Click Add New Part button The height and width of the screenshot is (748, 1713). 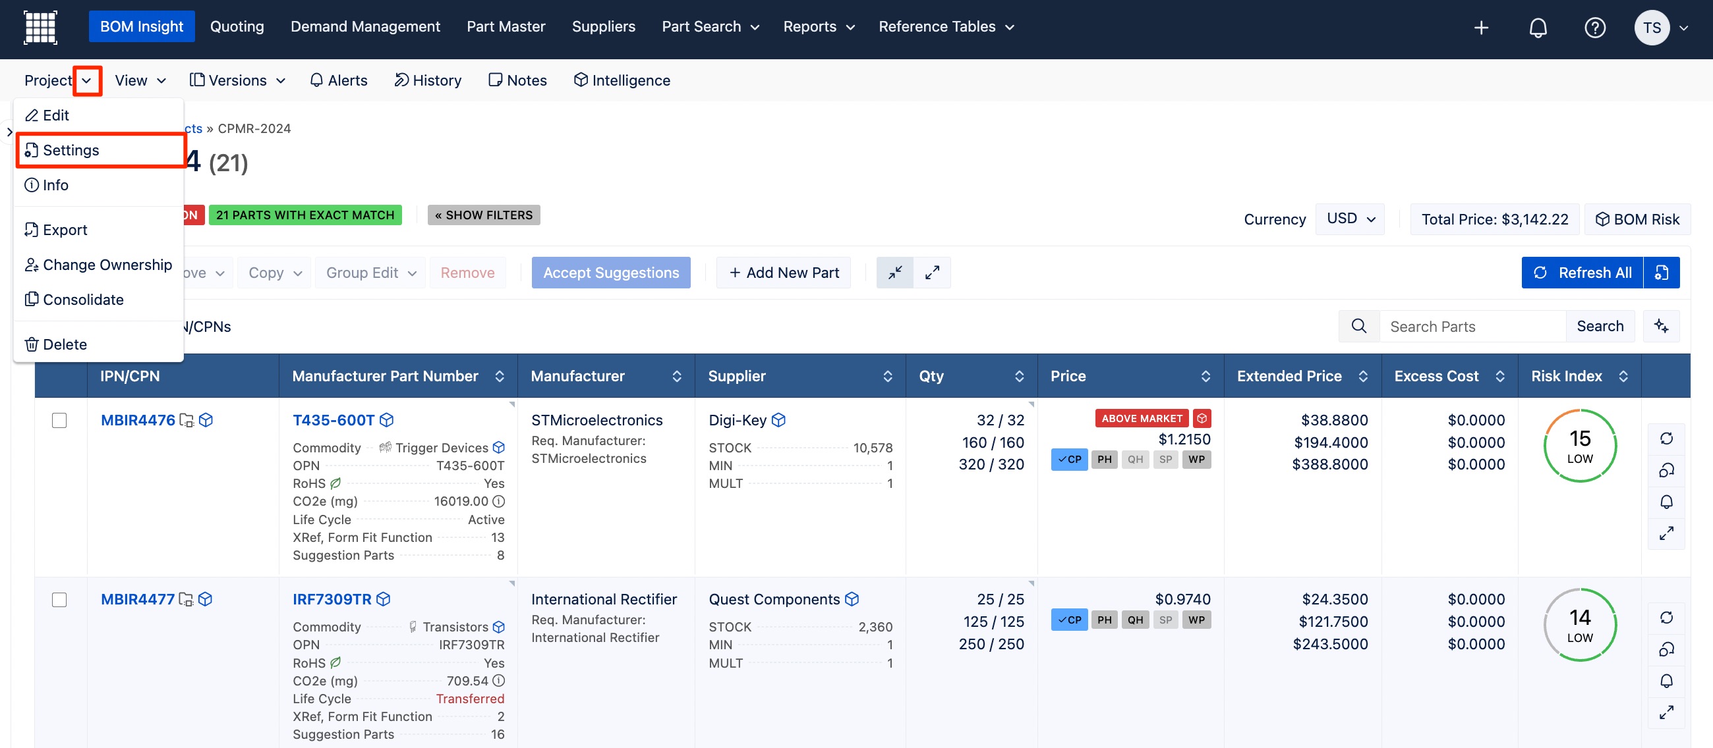click(784, 273)
